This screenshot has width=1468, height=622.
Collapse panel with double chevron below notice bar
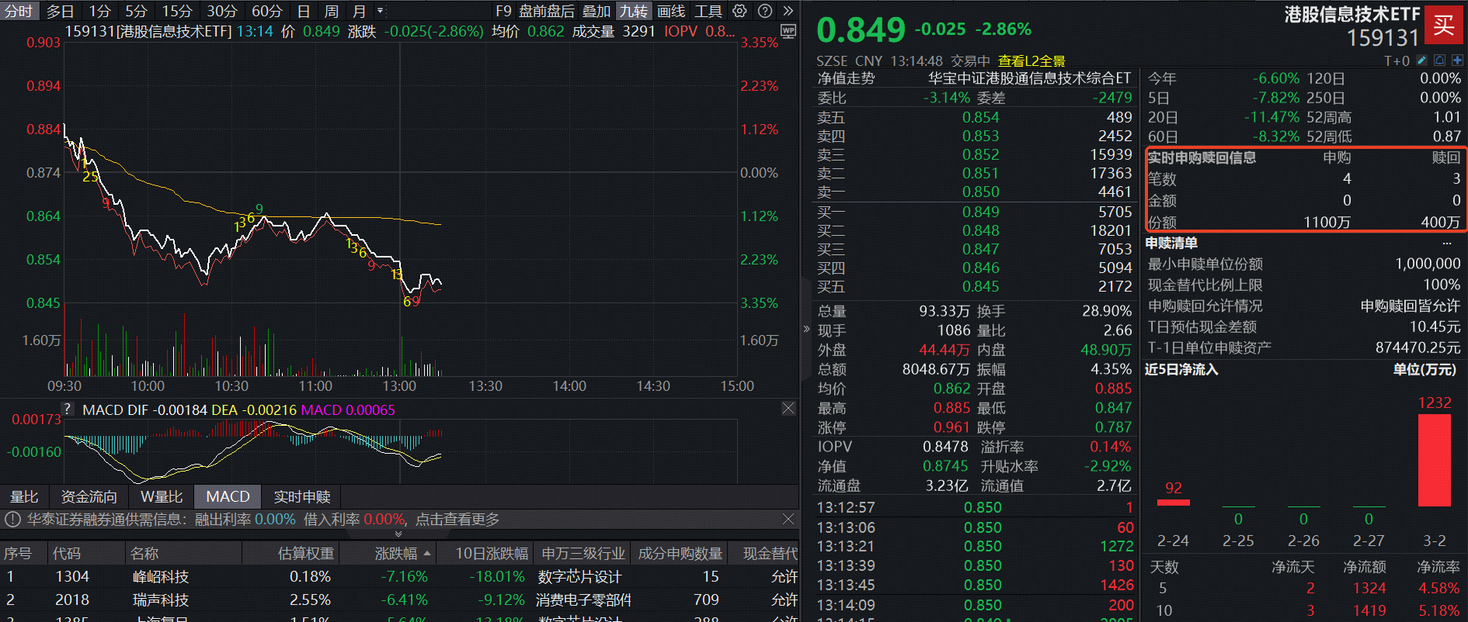[398, 534]
